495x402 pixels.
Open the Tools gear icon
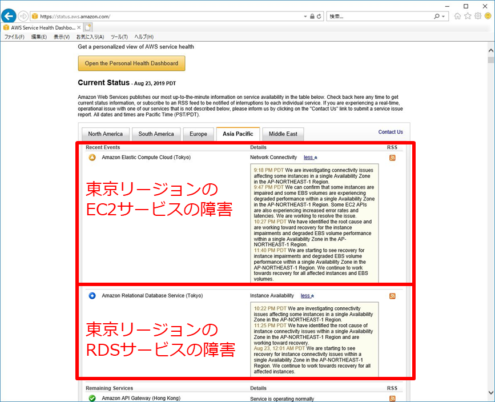point(478,16)
